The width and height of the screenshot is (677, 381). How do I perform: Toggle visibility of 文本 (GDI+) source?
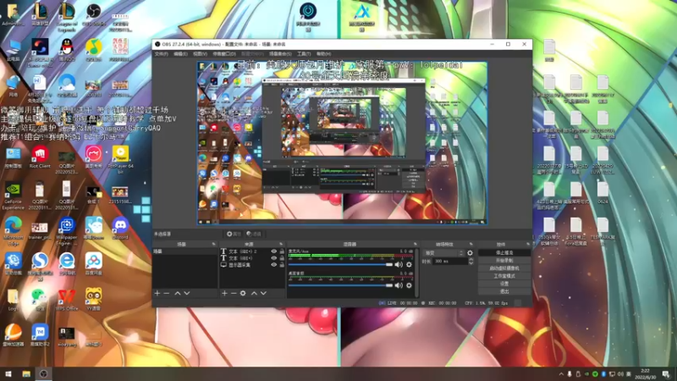tap(273, 258)
